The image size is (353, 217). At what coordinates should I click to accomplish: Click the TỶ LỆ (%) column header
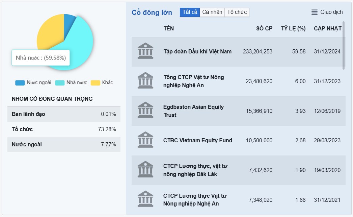coord(293,29)
